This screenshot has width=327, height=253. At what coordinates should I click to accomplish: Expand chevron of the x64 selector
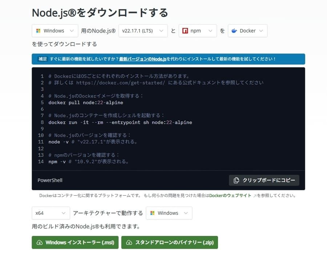pyautogui.click(x=64, y=213)
